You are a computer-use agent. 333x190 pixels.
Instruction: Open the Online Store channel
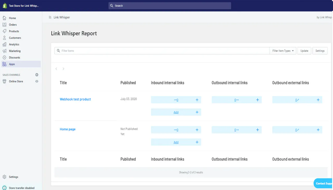coord(16,81)
